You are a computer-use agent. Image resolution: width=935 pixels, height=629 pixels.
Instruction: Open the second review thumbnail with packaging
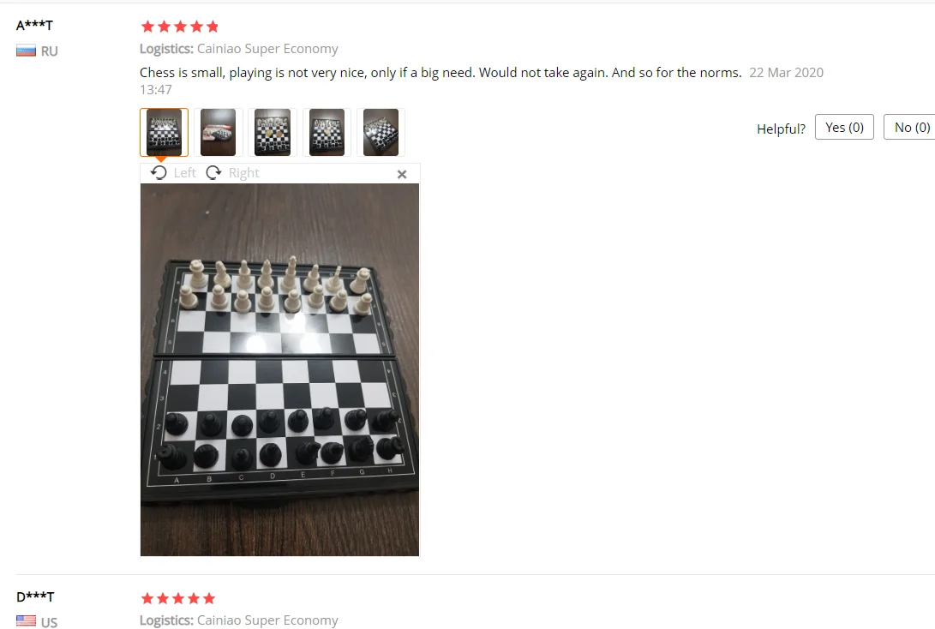219,132
